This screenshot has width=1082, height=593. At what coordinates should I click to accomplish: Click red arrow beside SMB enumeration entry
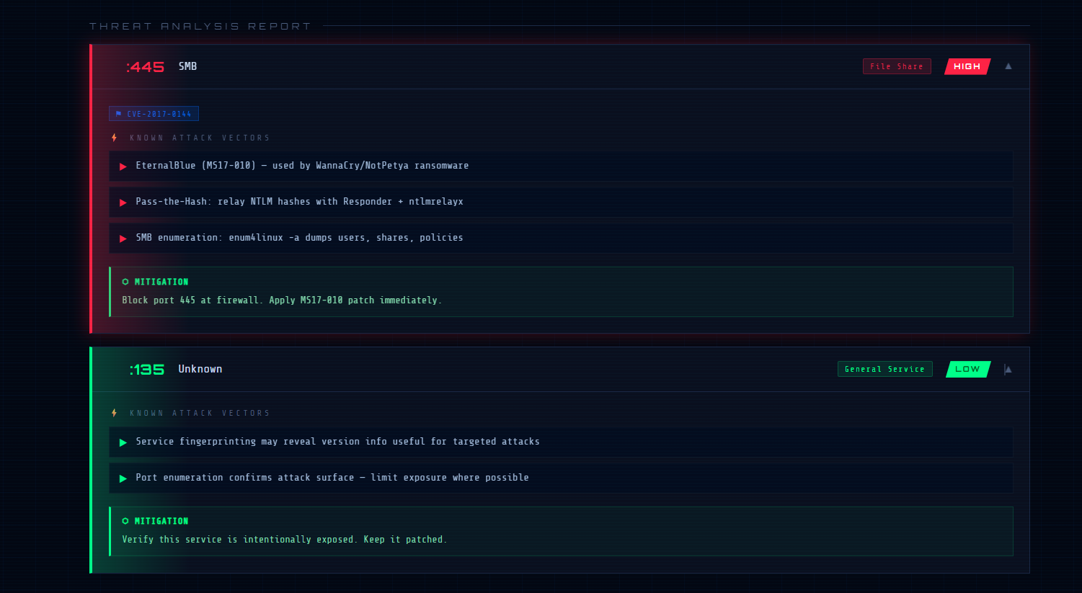[x=123, y=238]
